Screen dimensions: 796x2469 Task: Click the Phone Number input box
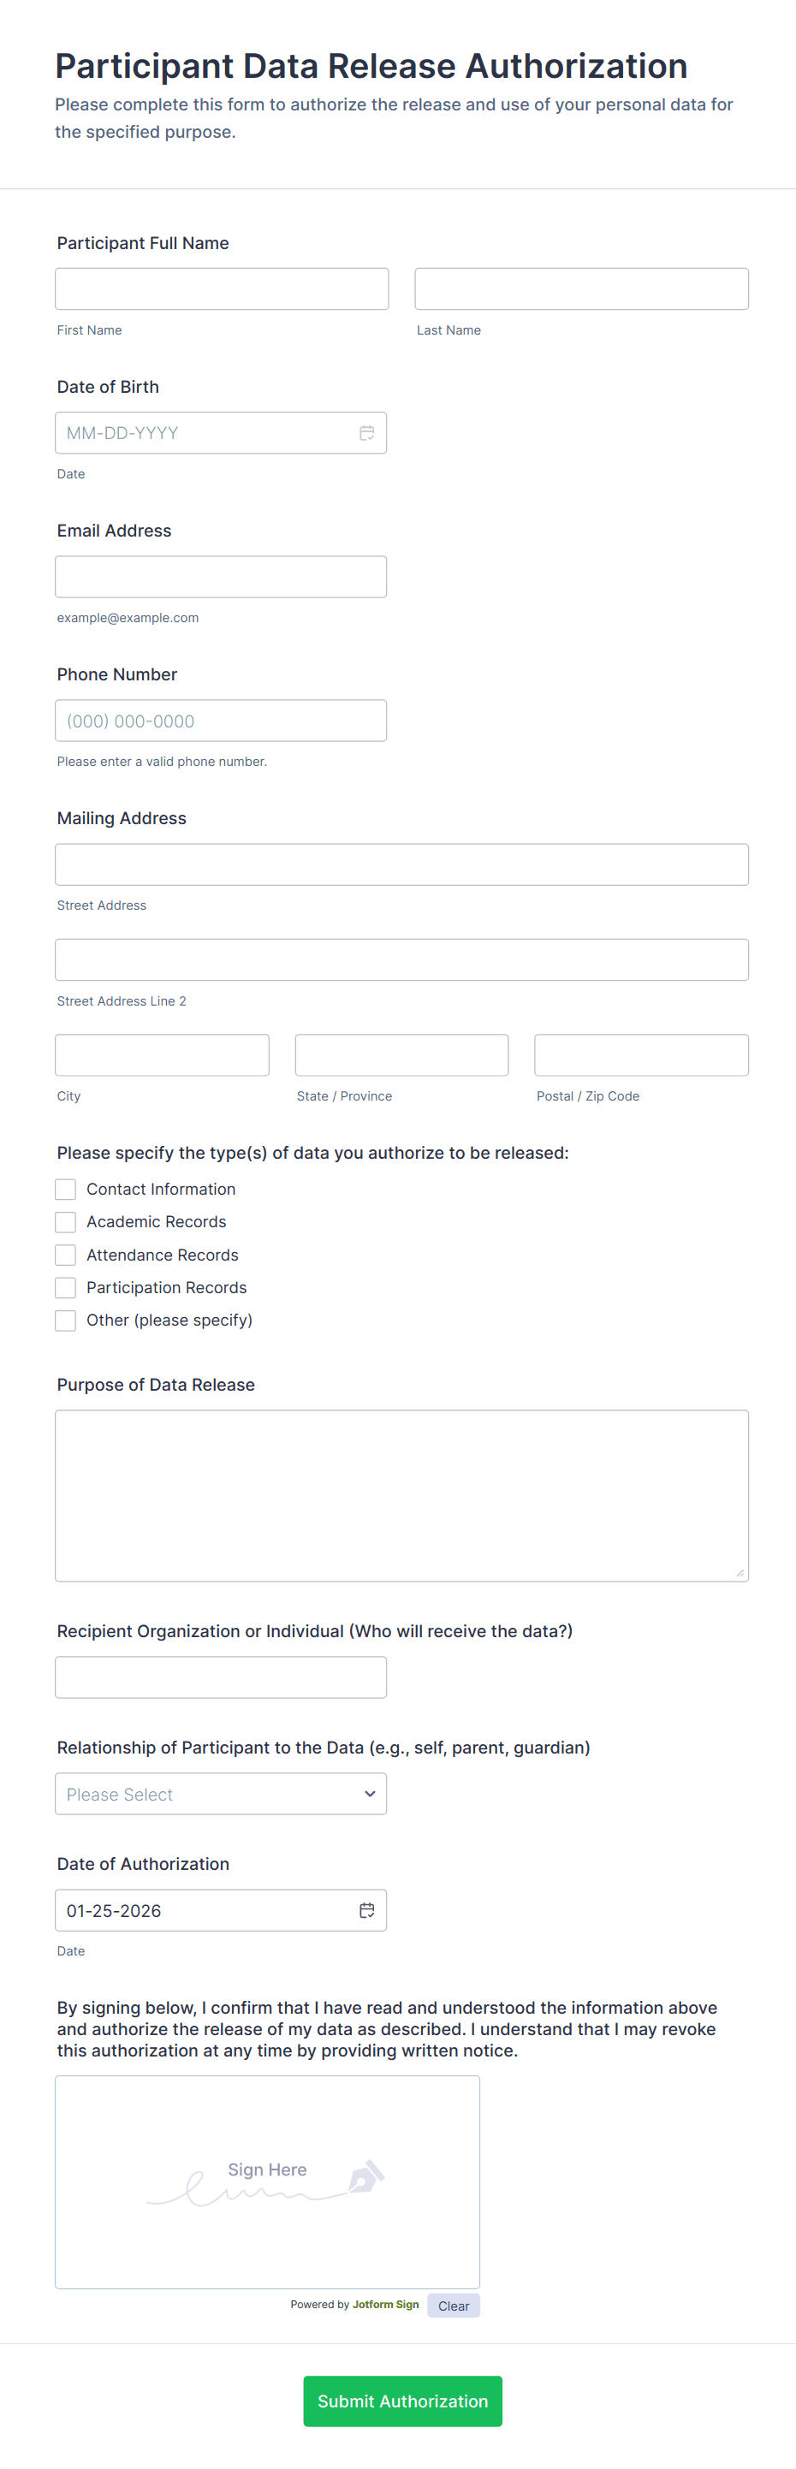[x=221, y=720]
